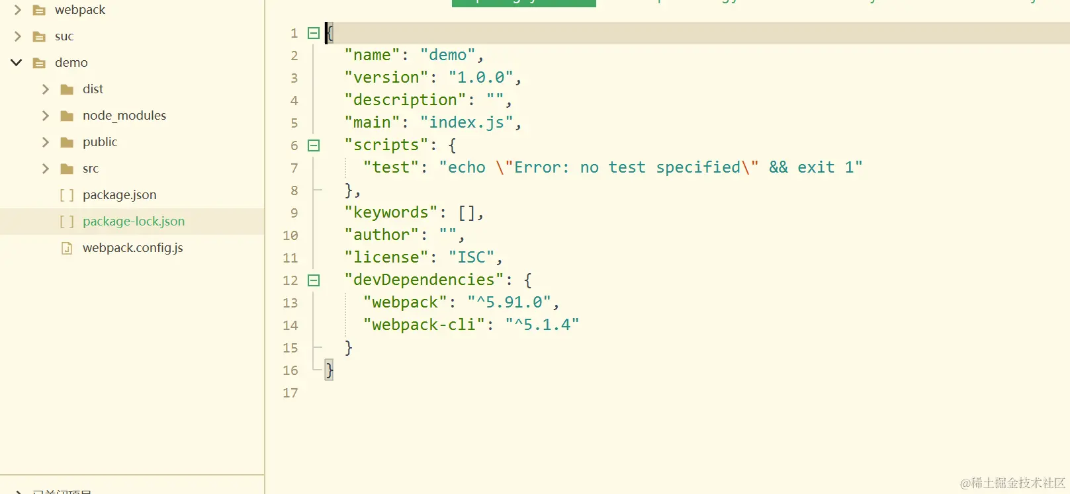
Task: Click the public folder icon
Action: click(67, 142)
